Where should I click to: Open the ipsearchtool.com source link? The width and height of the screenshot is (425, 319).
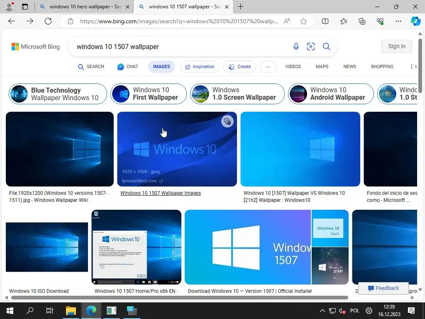[x=142, y=181]
